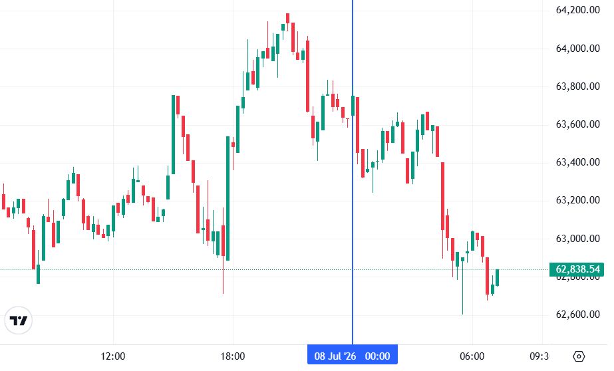Click the 63,800.00 price scale label
Image resolution: width=614 pixels, height=371 pixels.
pos(577,86)
